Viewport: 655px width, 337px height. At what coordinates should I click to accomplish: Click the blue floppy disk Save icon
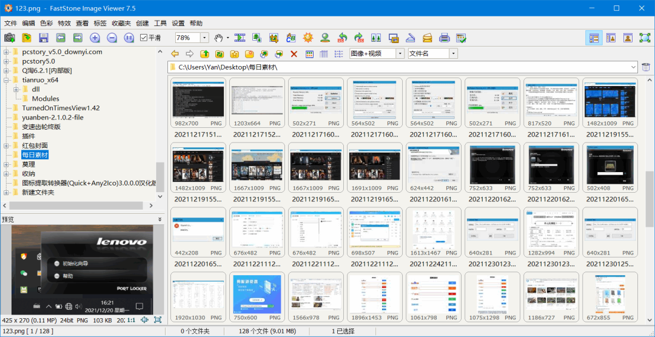click(x=44, y=38)
